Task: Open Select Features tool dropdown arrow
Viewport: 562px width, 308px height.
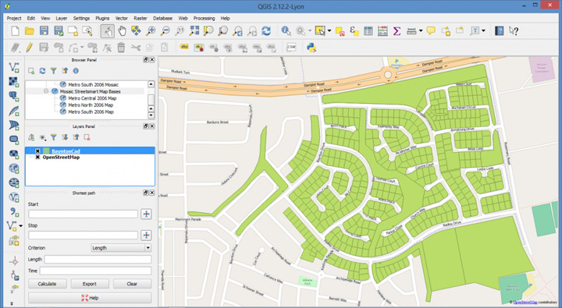Action: 329,31
